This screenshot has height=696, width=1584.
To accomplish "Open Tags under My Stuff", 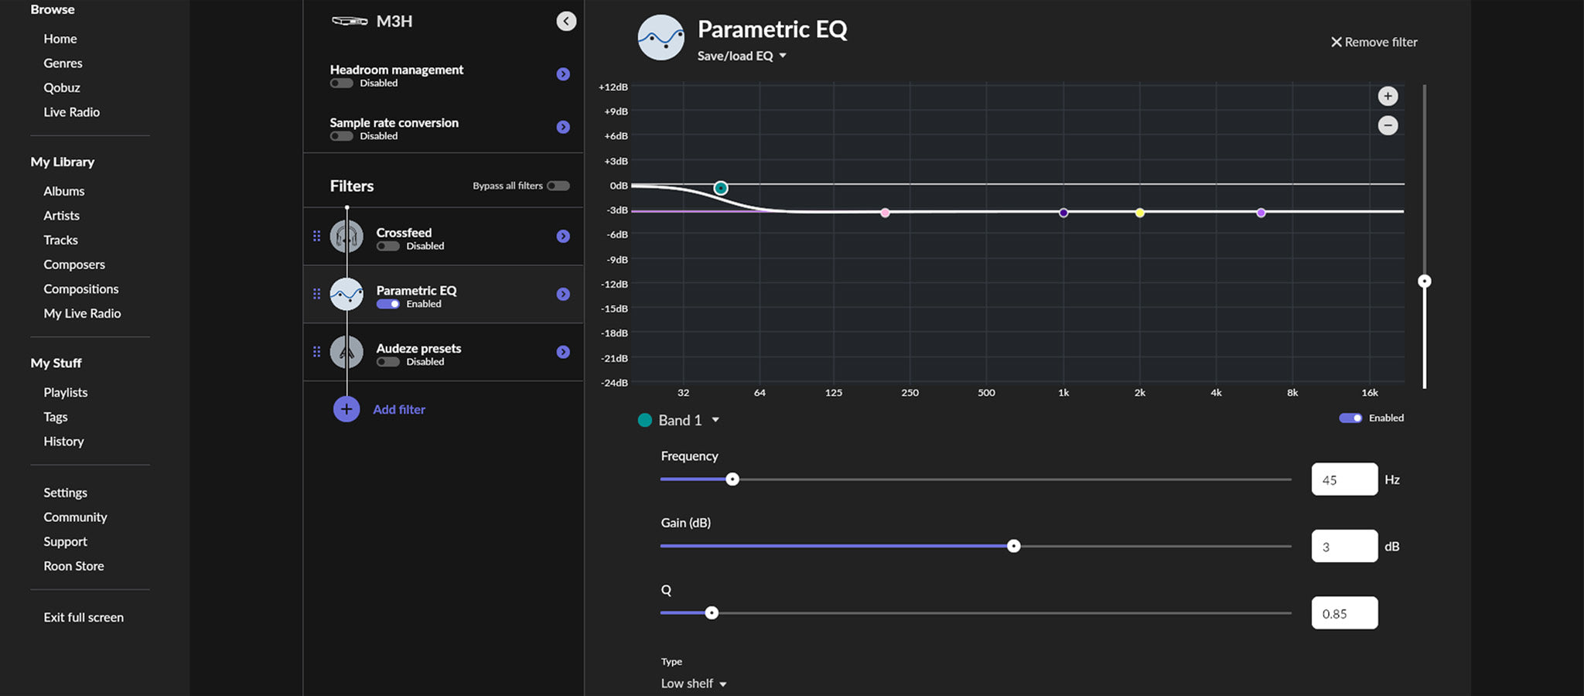I will (56, 417).
